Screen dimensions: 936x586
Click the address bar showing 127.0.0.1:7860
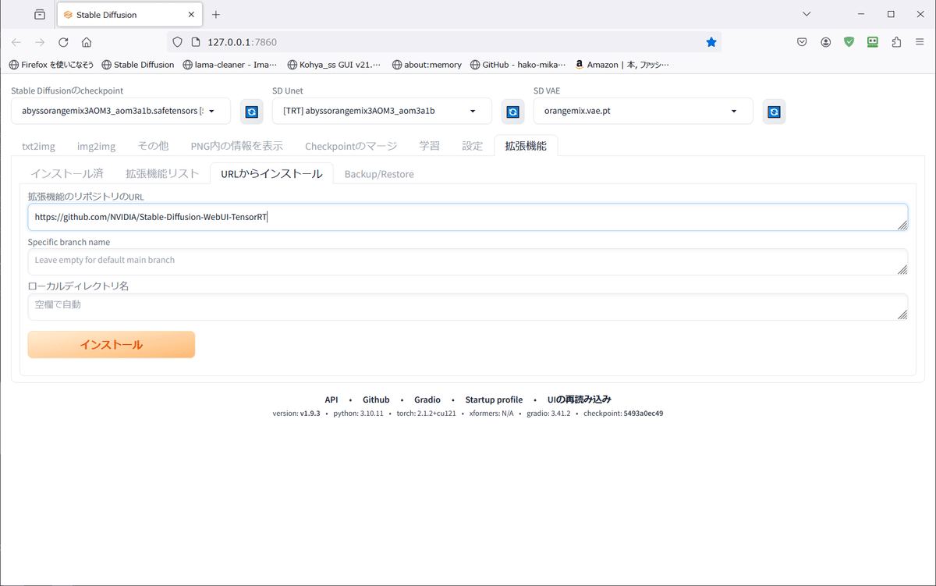(x=445, y=42)
